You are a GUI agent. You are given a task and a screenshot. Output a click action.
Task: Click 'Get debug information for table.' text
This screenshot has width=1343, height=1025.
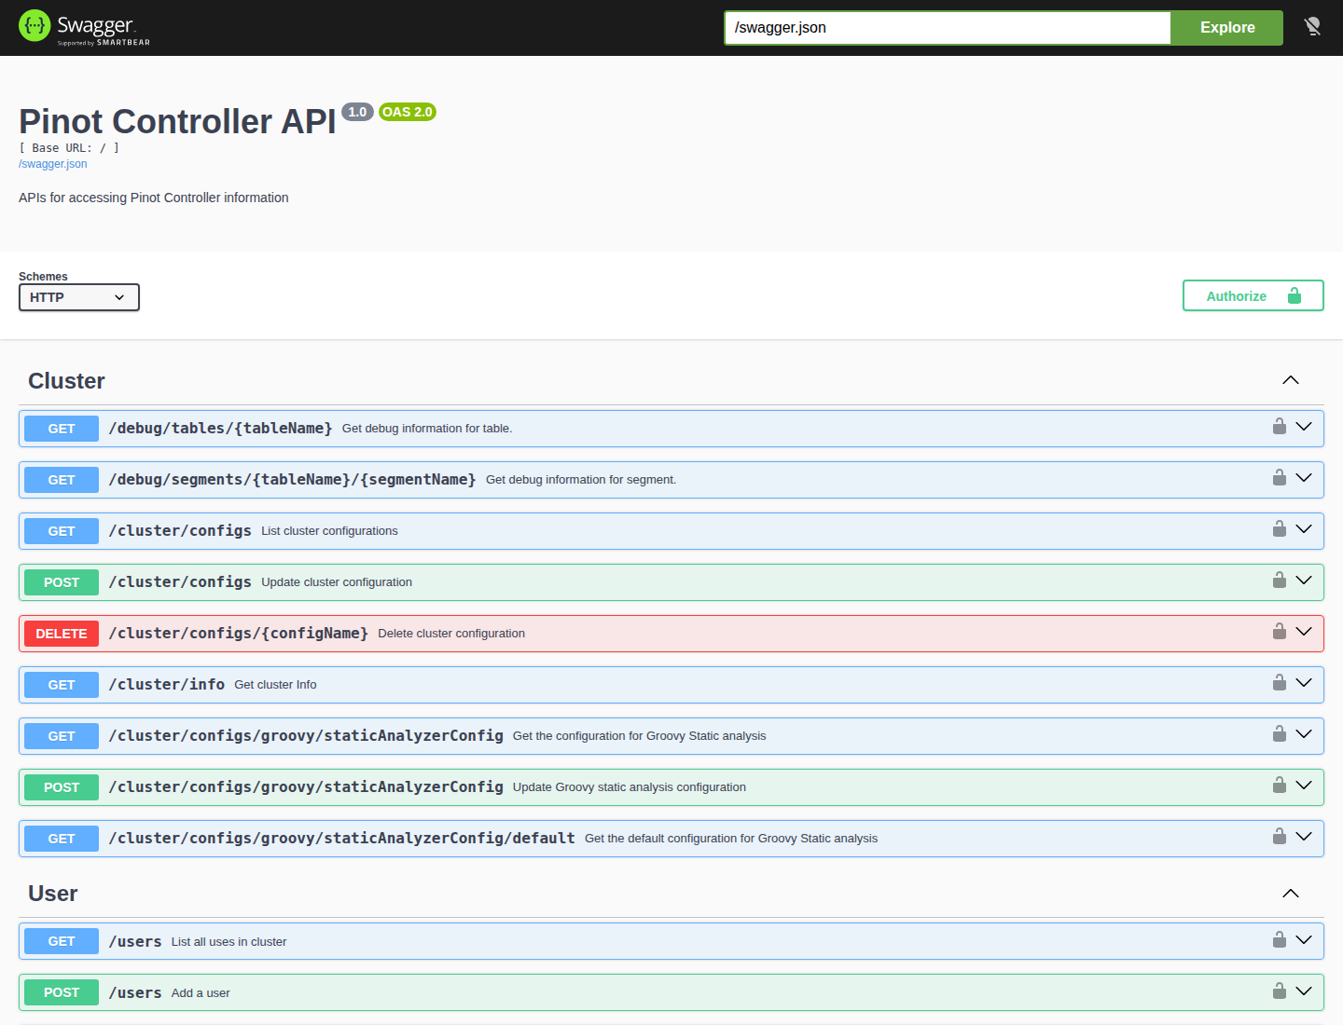coord(427,429)
